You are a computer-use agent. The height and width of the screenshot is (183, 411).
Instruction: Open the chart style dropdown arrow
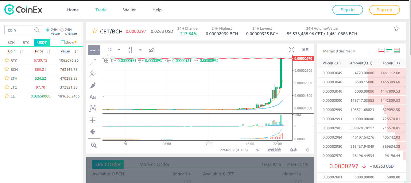pyautogui.click(x=140, y=50)
